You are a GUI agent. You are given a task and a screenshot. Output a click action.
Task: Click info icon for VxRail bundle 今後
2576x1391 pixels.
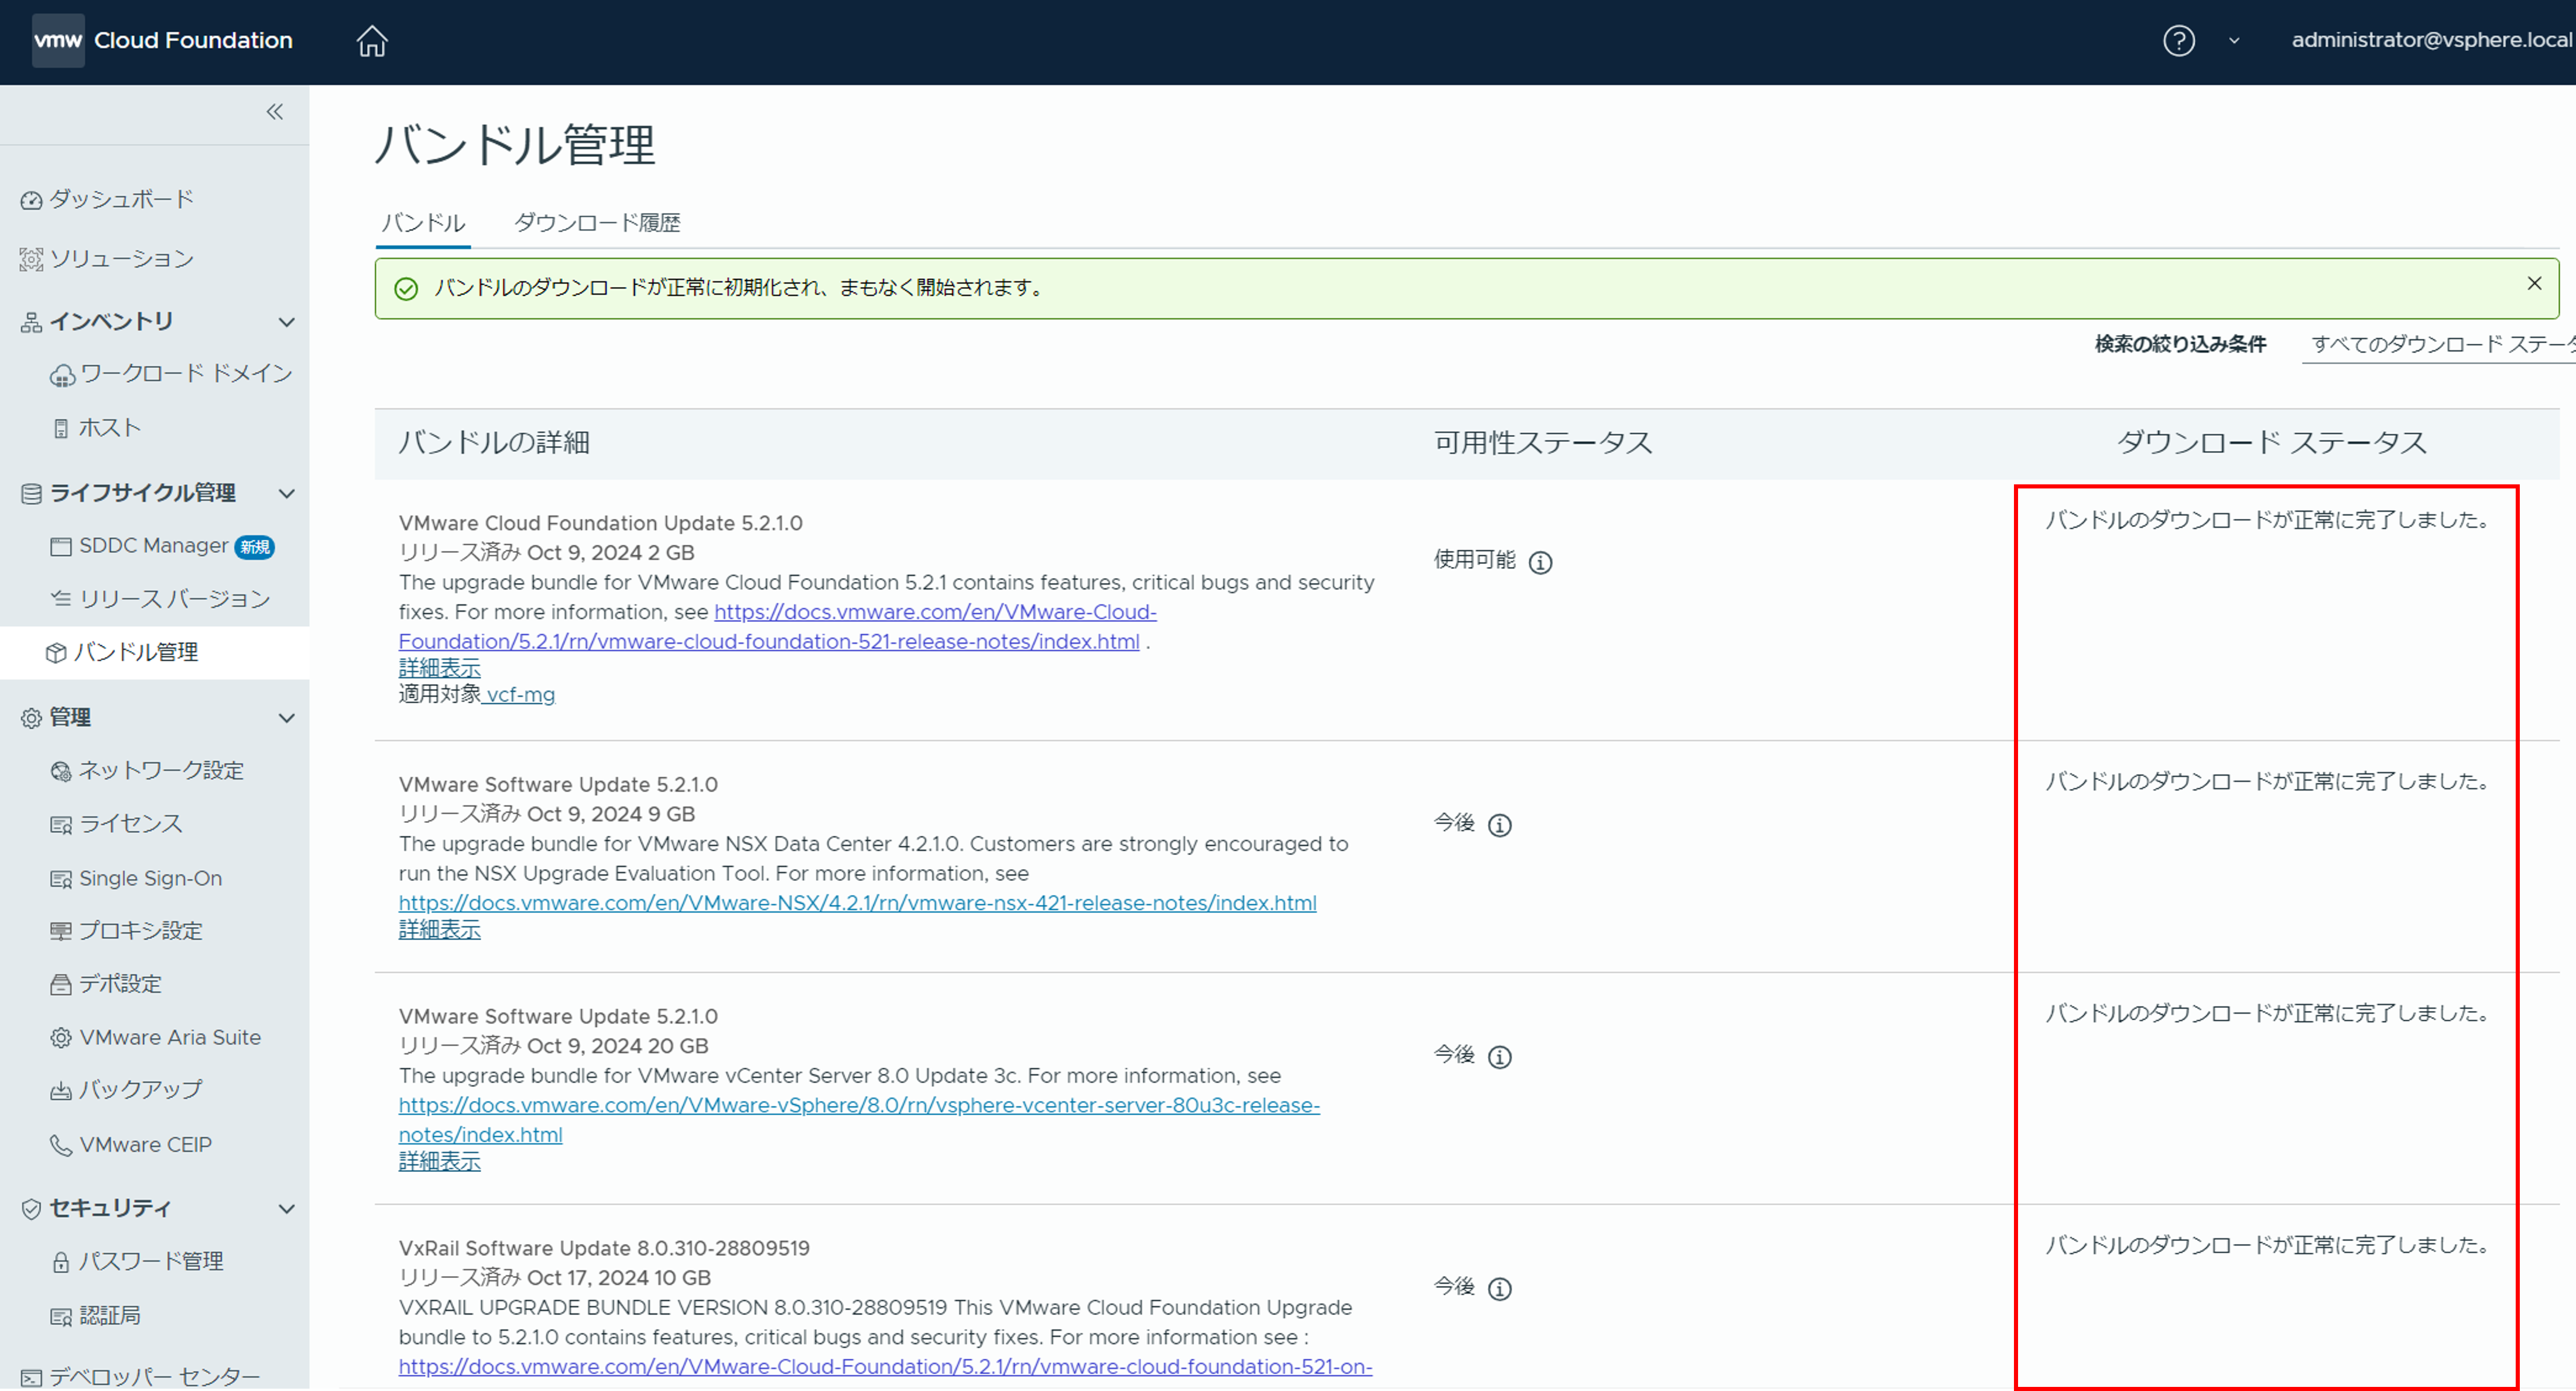coord(1499,1289)
